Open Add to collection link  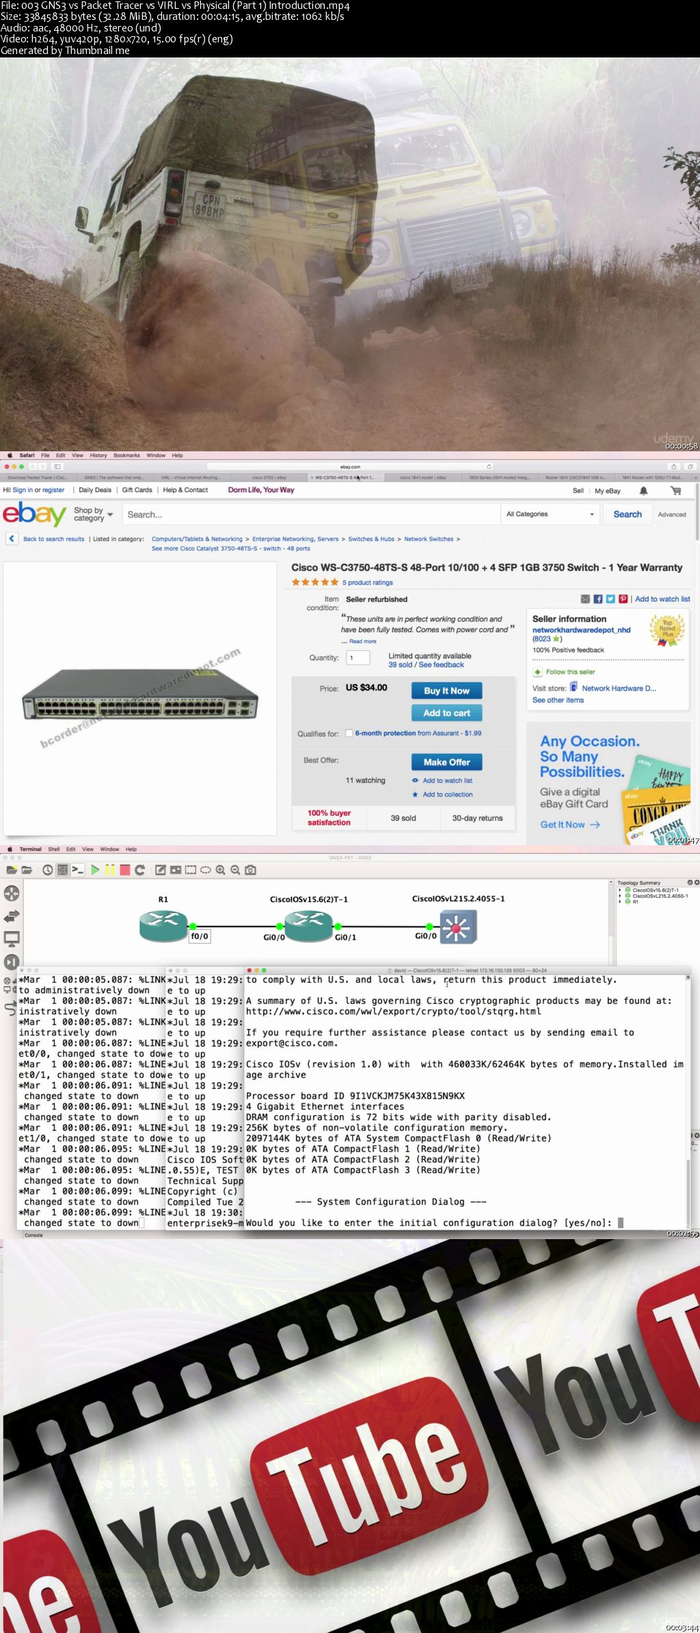[x=447, y=795]
